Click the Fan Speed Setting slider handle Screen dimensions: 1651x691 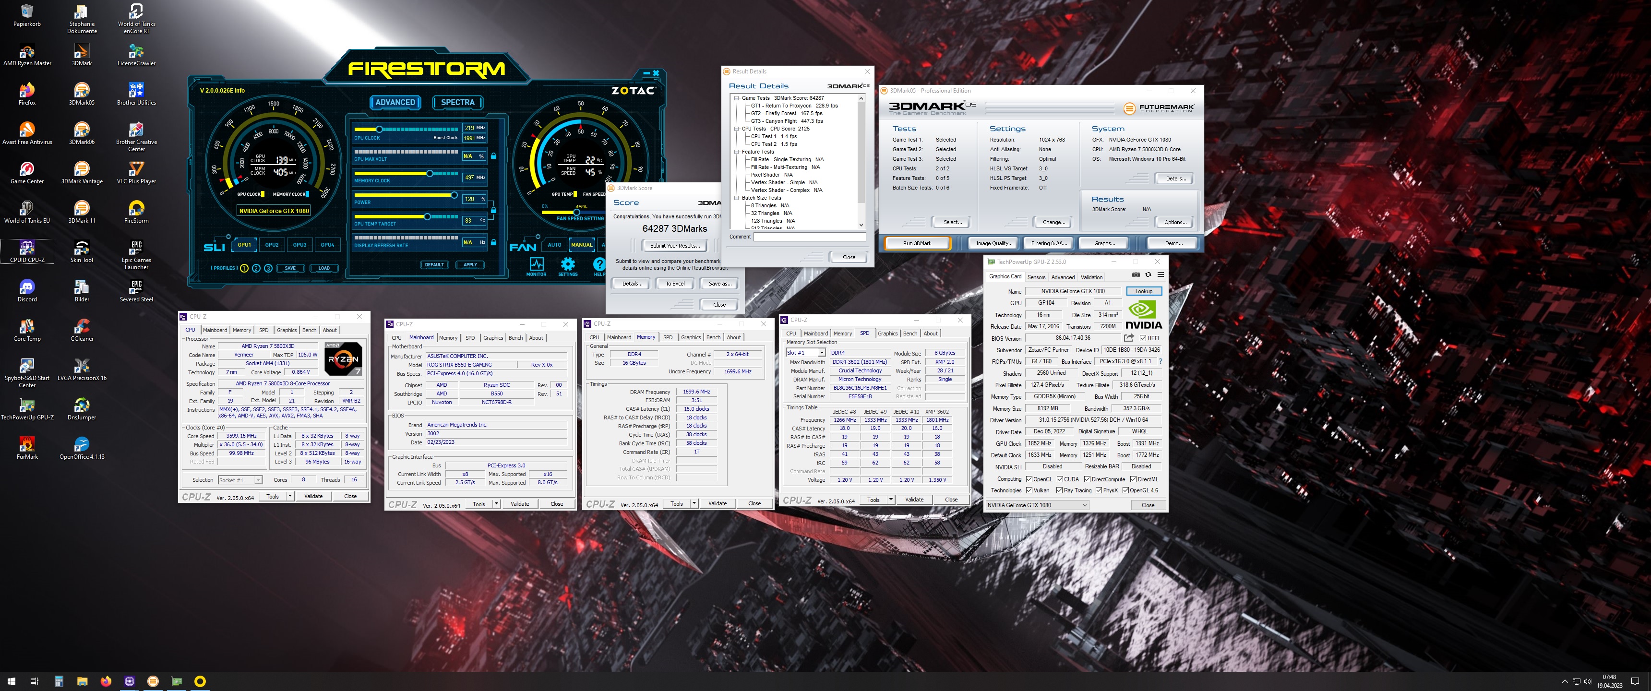click(x=576, y=212)
